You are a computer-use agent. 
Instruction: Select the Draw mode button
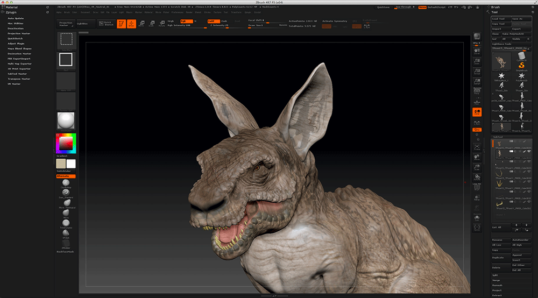pos(131,24)
